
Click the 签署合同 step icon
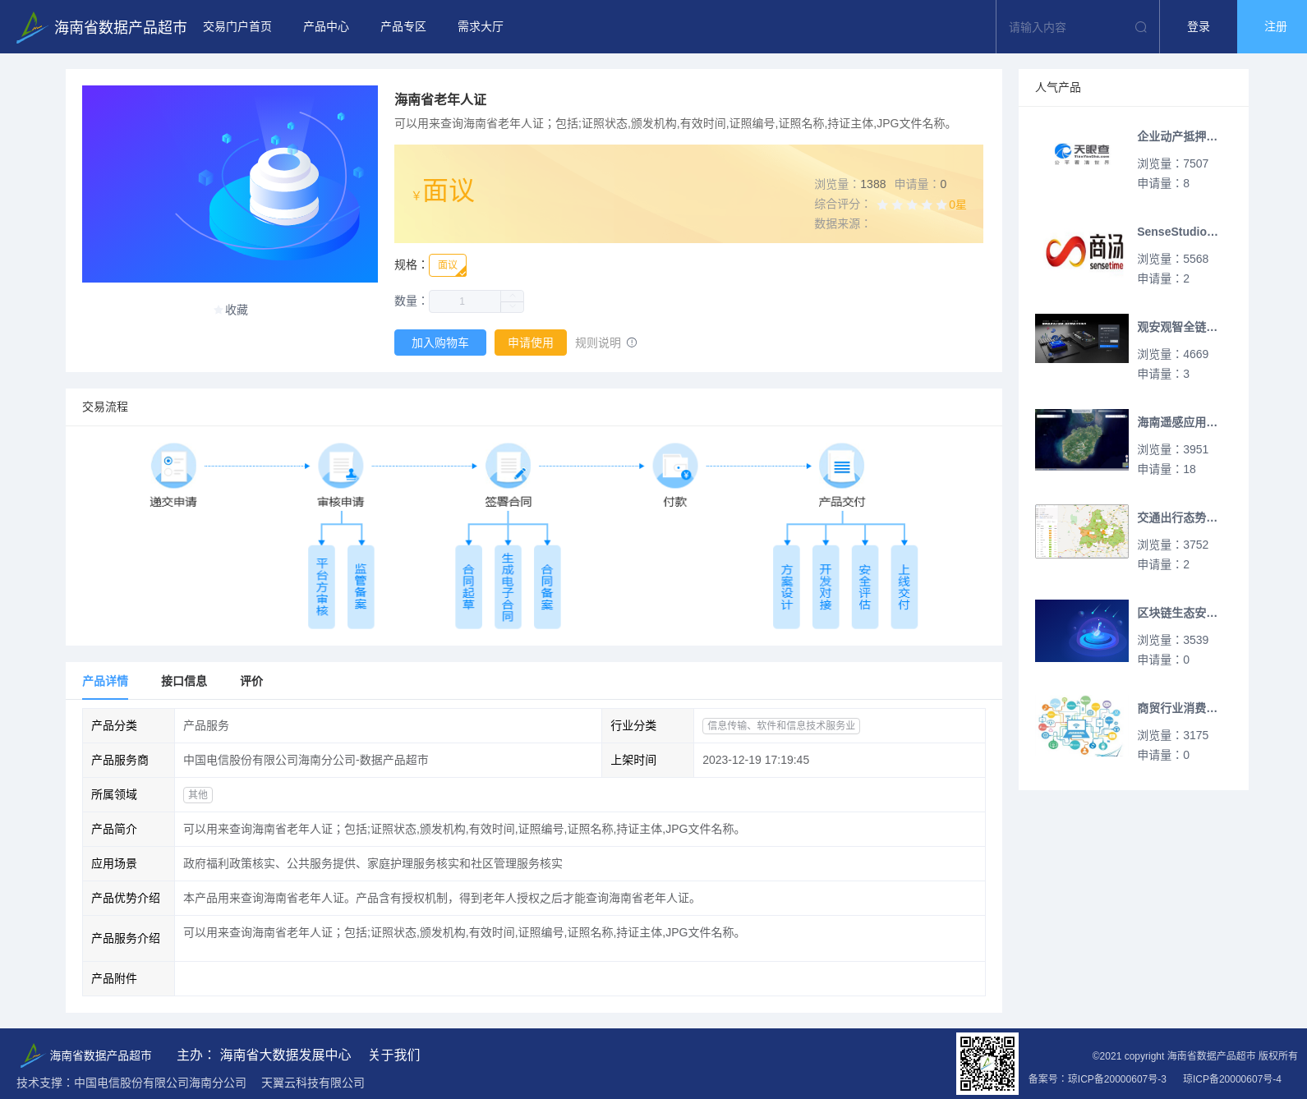[x=508, y=466]
